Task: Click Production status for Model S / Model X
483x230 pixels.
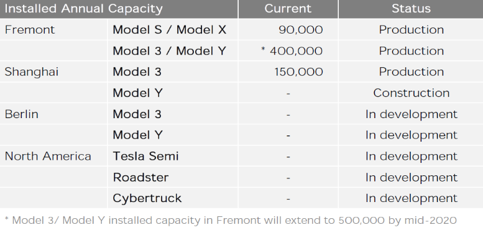Action: click(x=412, y=30)
